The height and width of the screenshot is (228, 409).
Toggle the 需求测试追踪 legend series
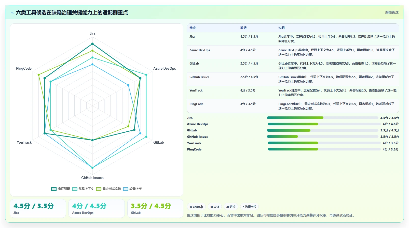pos(108,189)
